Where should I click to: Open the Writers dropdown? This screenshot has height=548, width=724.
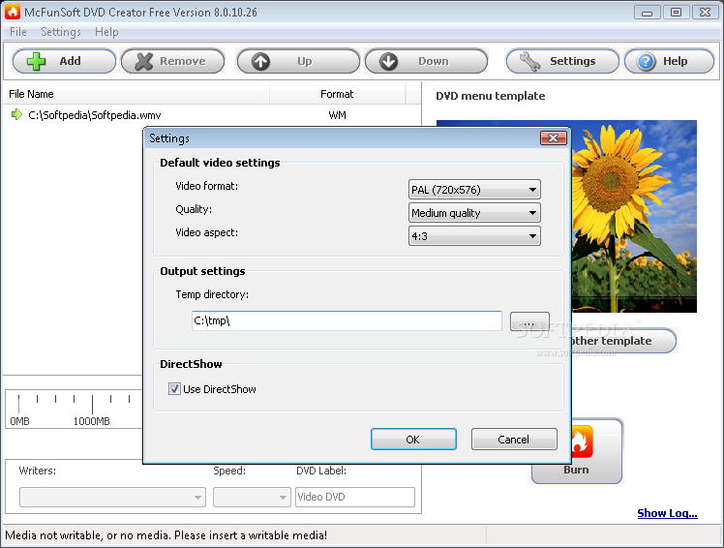click(112, 498)
